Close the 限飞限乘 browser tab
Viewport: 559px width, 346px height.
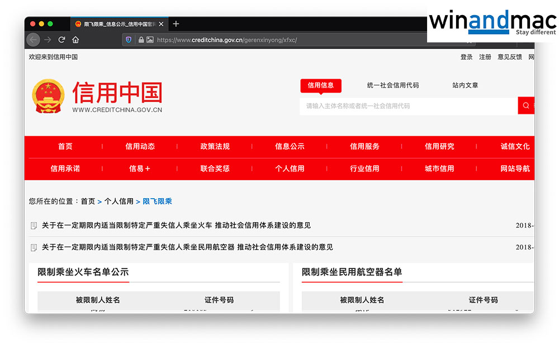(162, 24)
